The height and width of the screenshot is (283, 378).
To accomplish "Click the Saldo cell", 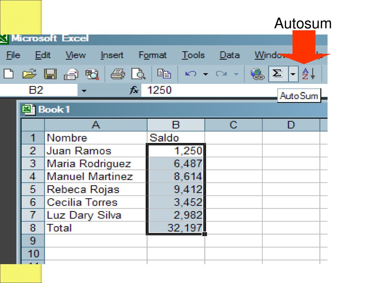I will 176,138.
